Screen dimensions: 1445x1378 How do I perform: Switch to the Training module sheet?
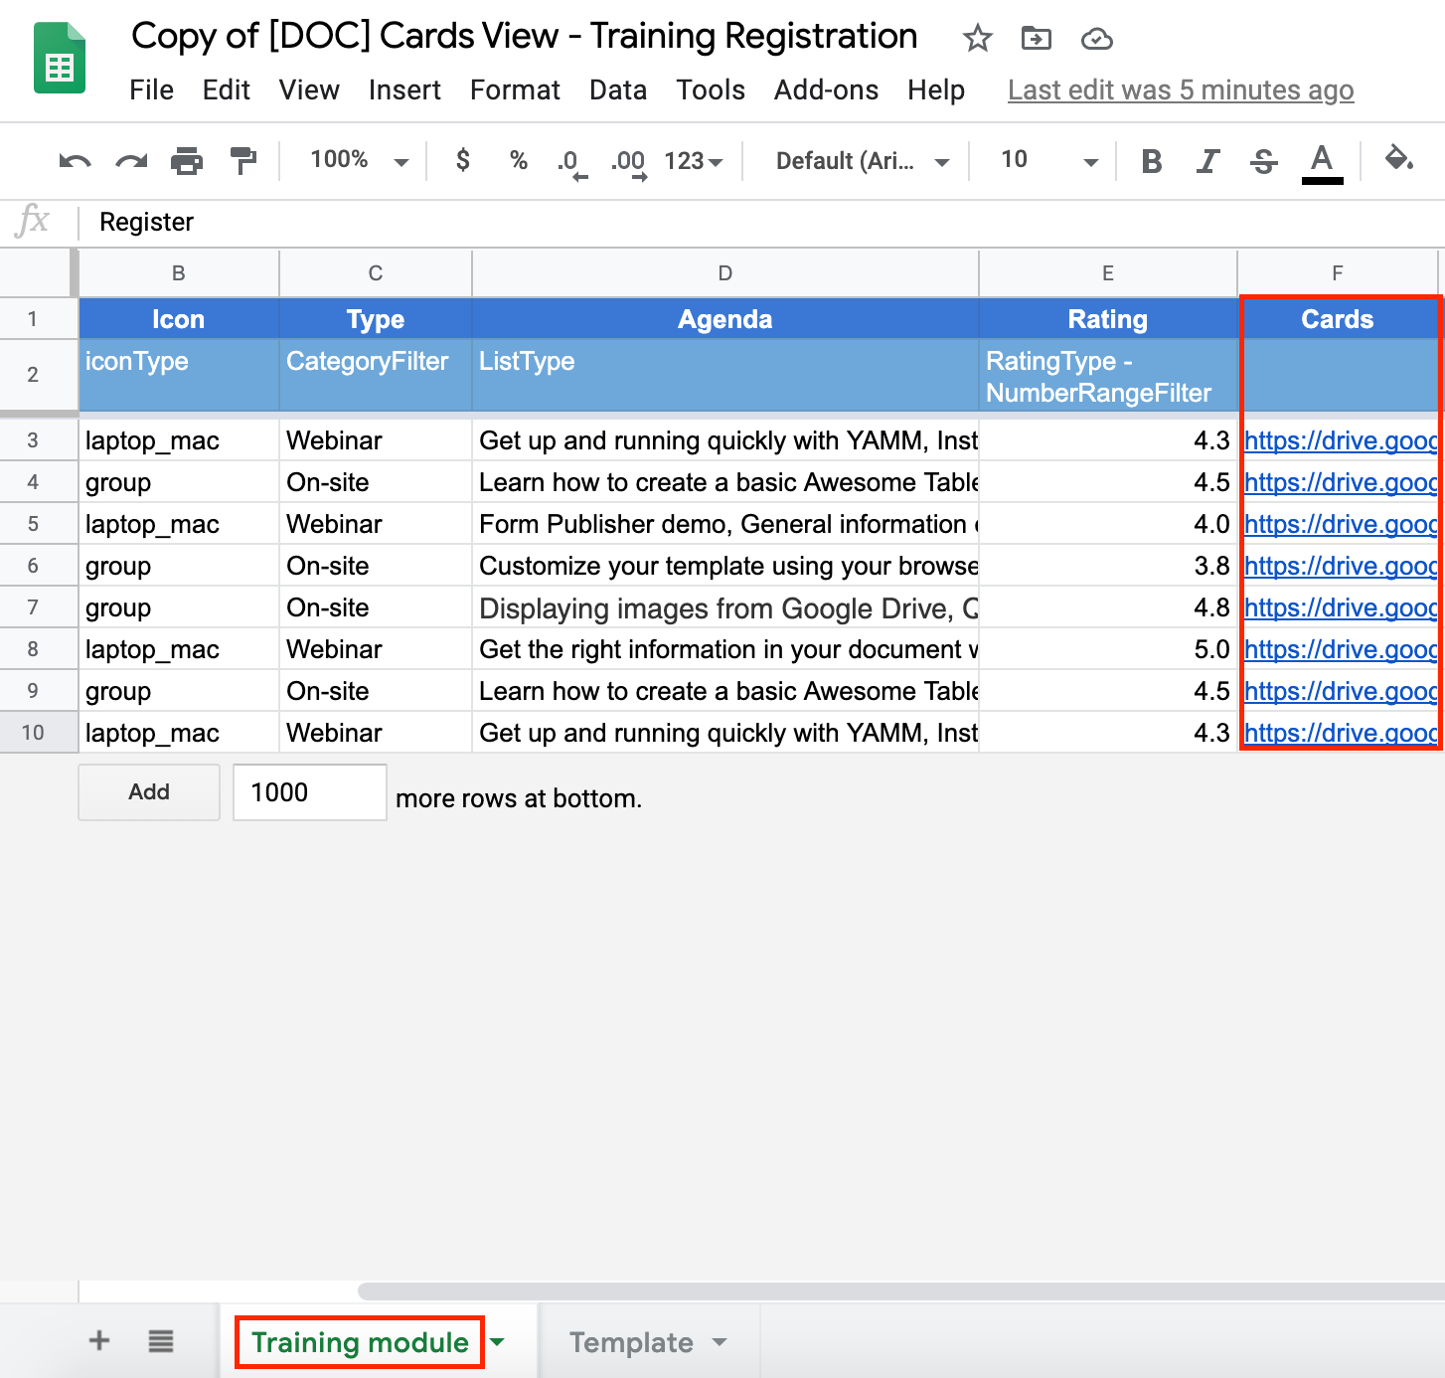[x=360, y=1342]
